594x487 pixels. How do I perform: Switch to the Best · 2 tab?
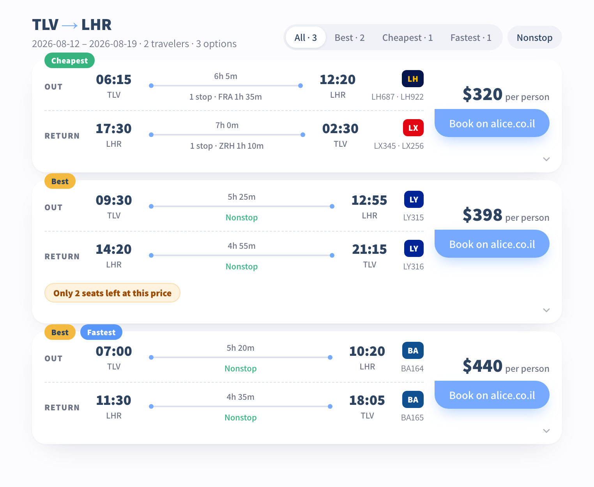click(350, 38)
